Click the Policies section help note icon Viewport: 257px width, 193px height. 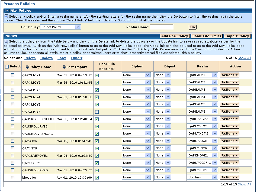7,41
